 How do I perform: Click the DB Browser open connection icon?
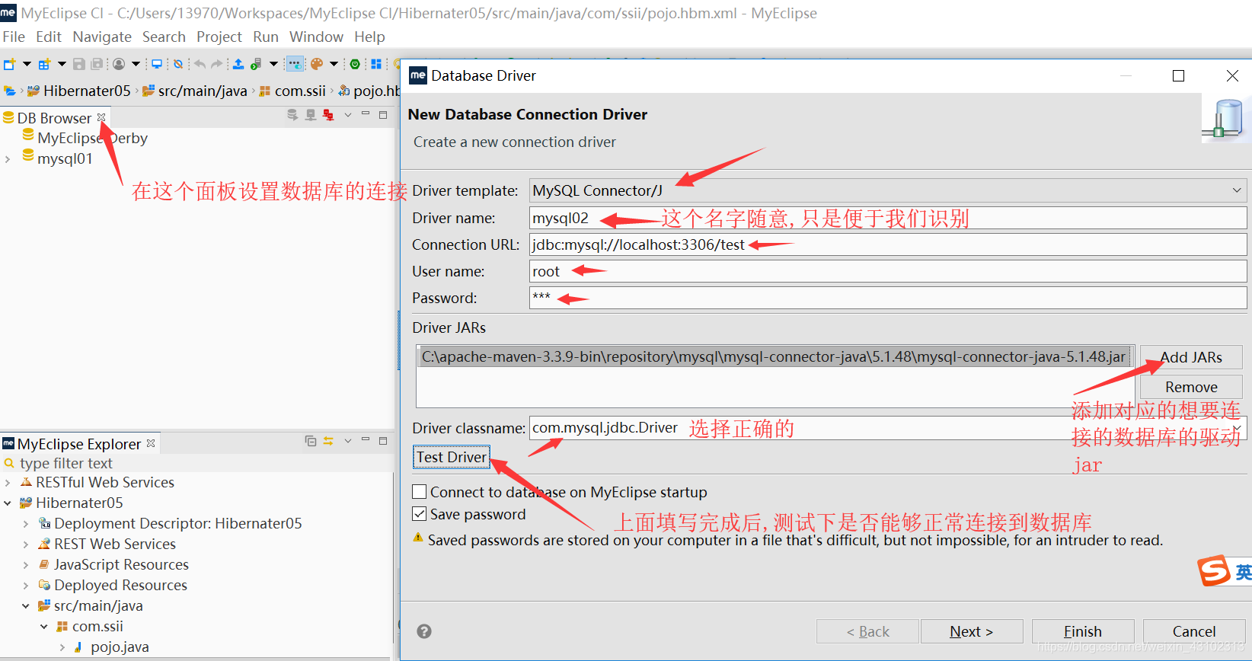pyautogui.click(x=292, y=115)
